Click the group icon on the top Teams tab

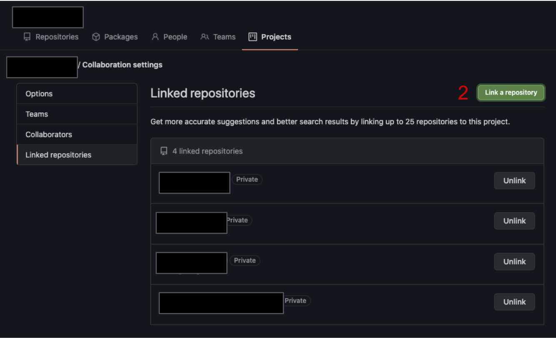click(x=205, y=37)
